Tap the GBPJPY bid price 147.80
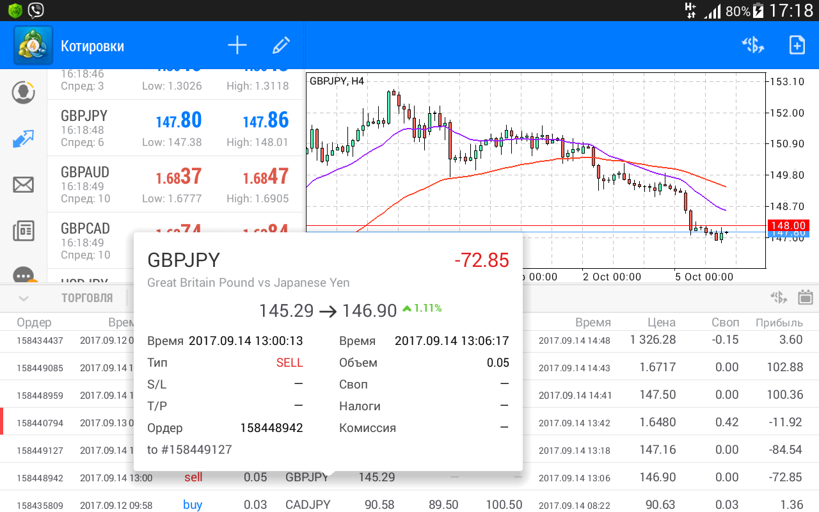Image resolution: width=819 pixels, height=512 pixels. pos(179,120)
